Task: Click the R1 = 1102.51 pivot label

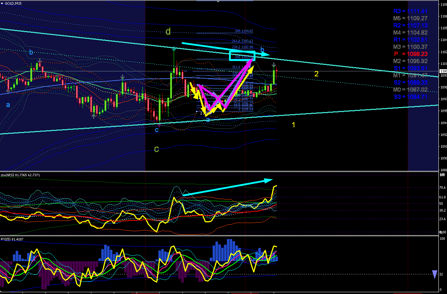Action: (411, 40)
